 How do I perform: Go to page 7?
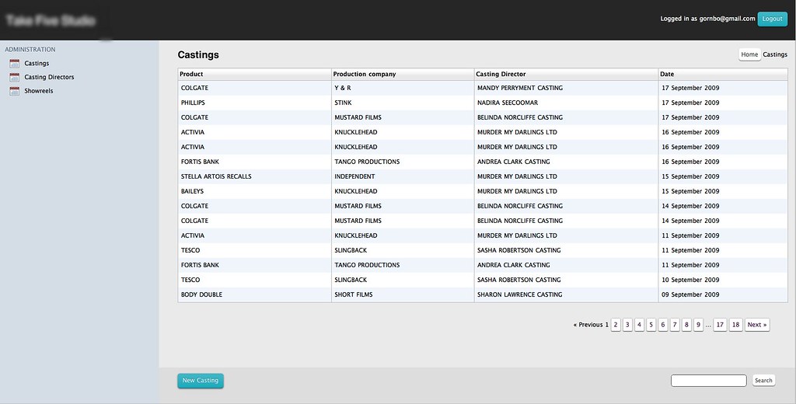675,325
